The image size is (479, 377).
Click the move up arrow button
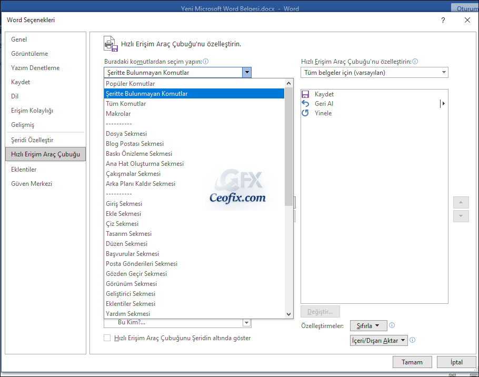coord(461,202)
